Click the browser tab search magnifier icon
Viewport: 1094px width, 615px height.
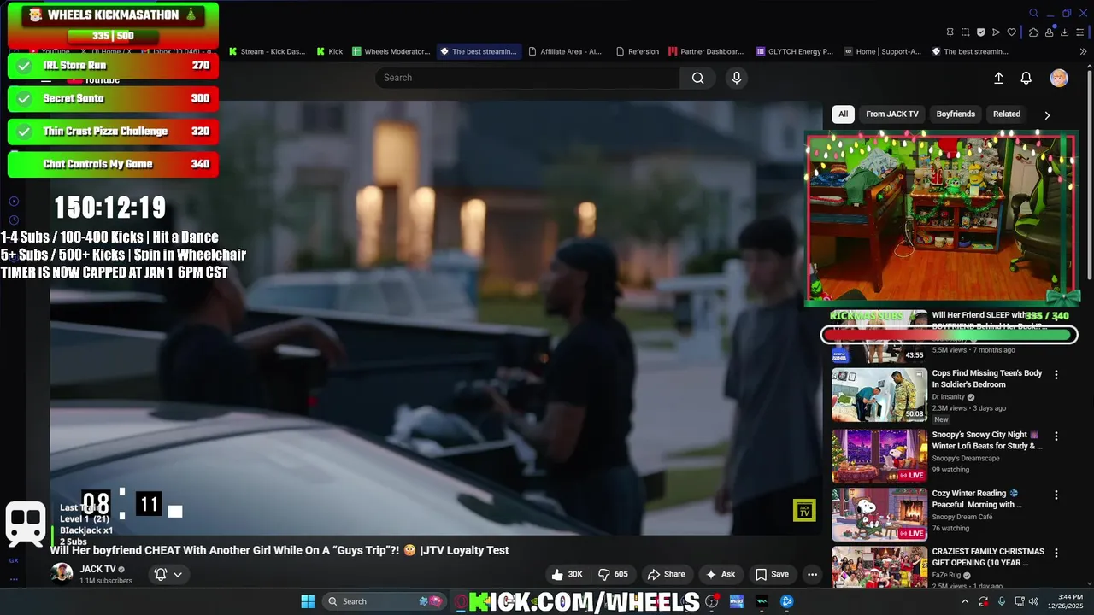click(x=1033, y=13)
